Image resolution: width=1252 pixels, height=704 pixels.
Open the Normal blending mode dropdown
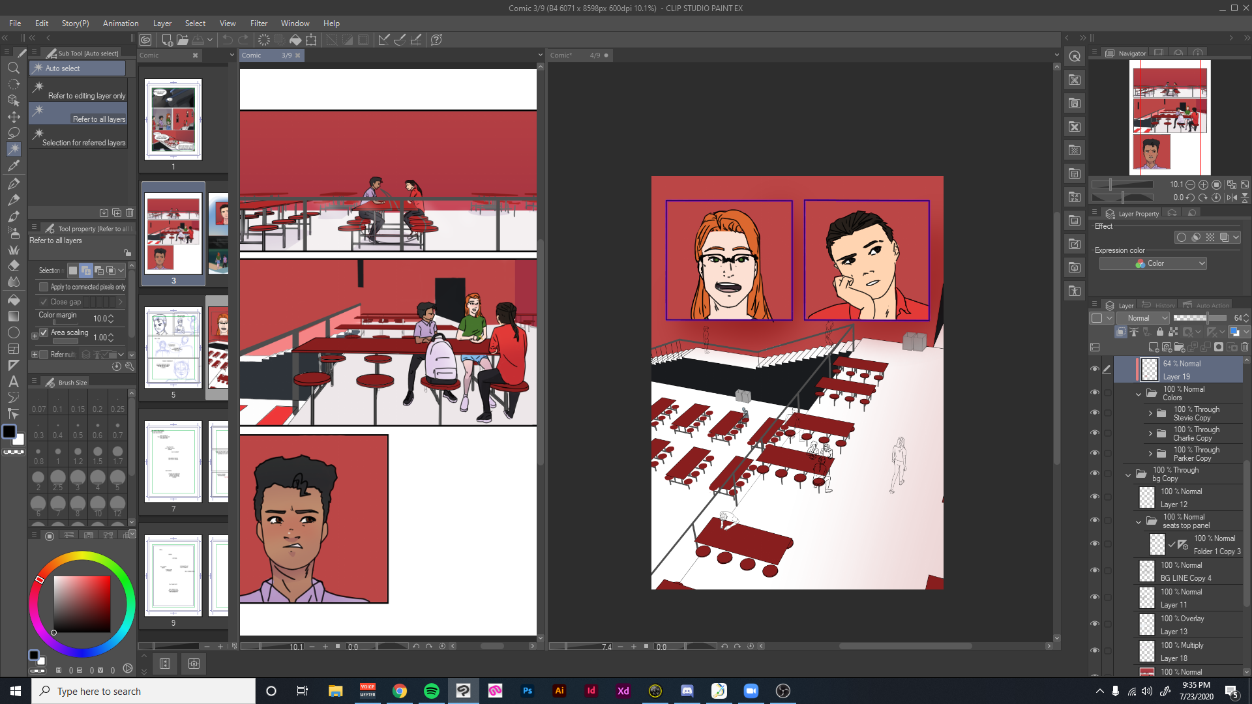click(1143, 318)
